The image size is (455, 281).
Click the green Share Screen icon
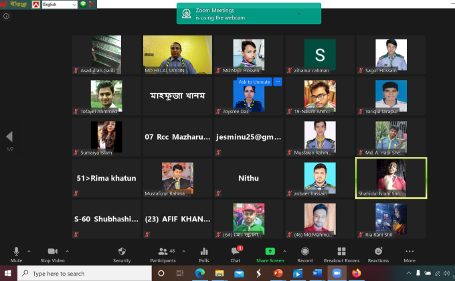tap(270, 252)
